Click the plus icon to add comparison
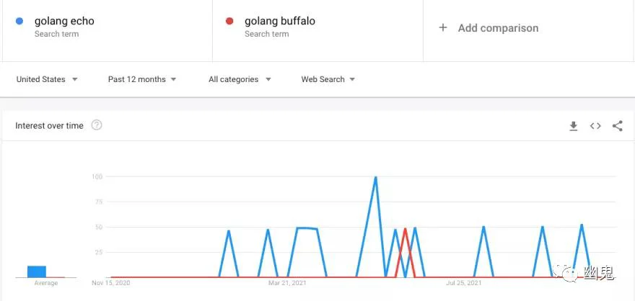Viewport: 635px width, 301px height. click(x=443, y=28)
